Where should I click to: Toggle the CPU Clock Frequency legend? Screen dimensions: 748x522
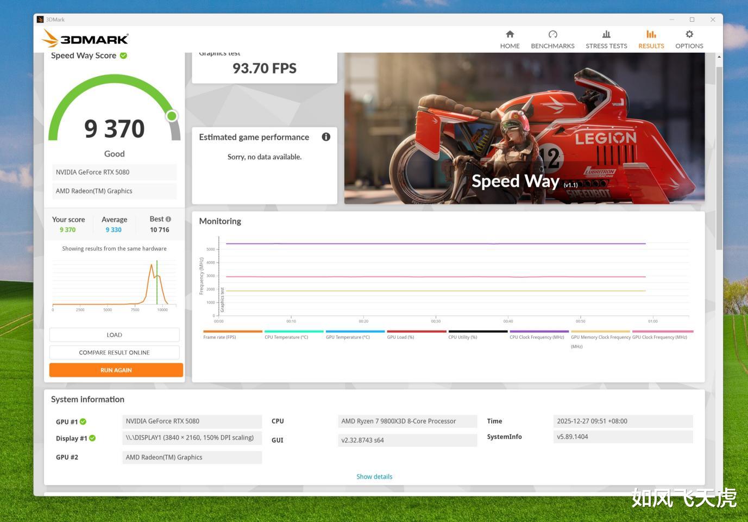tap(539, 335)
